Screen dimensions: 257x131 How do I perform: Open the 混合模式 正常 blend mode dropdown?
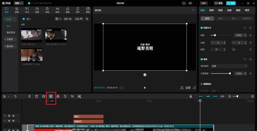(229, 66)
